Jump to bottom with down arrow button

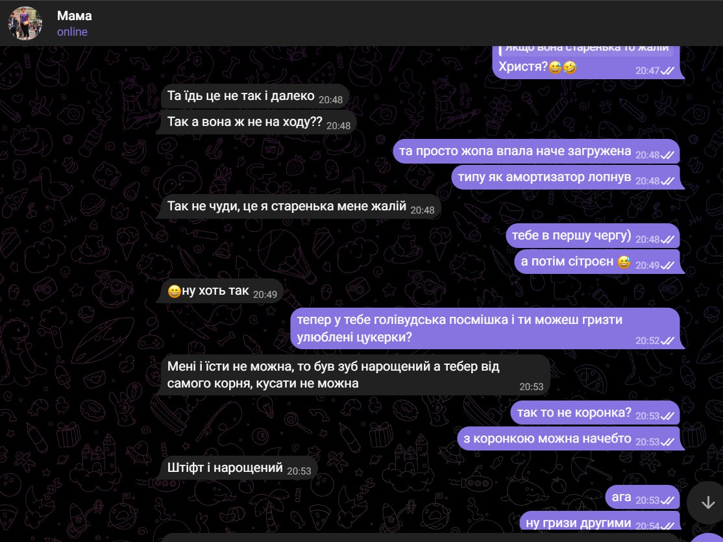coord(707,502)
